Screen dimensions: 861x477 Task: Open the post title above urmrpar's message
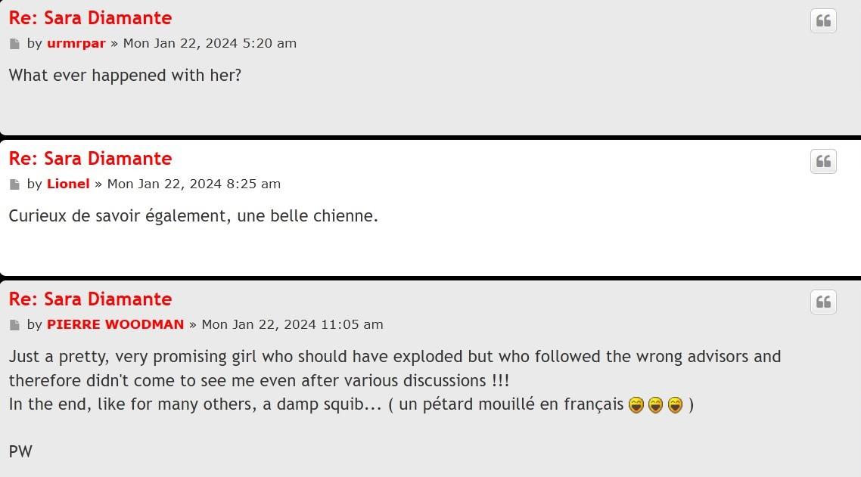(90, 17)
